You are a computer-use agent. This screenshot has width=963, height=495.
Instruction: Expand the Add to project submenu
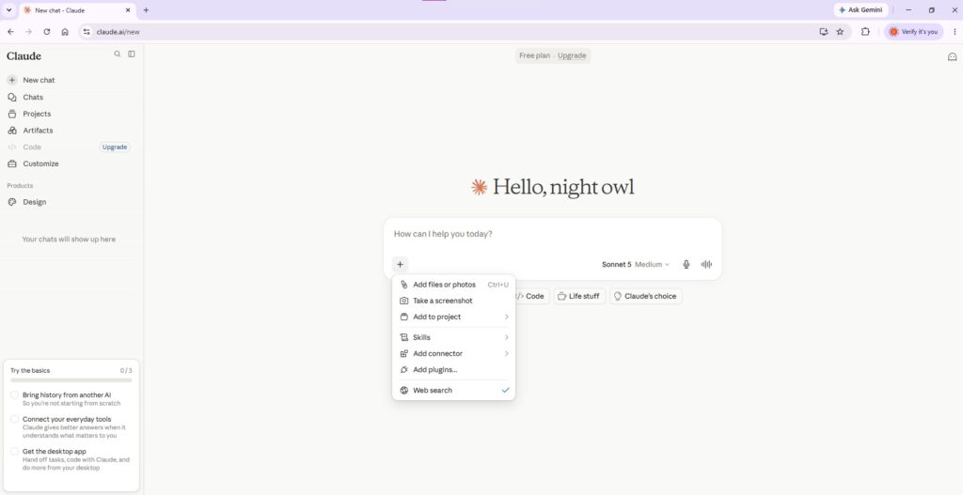[454, 317]
